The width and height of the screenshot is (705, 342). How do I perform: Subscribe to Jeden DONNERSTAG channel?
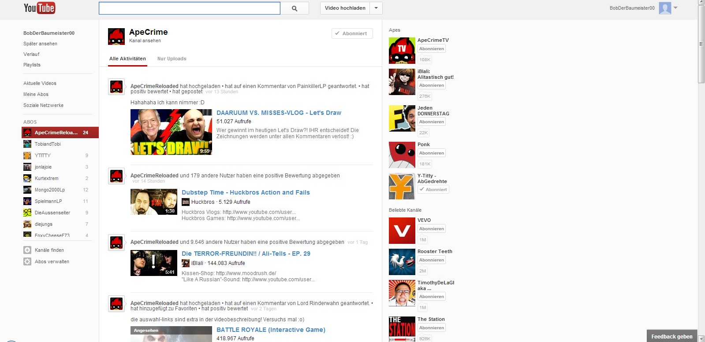tap(432, 122)
